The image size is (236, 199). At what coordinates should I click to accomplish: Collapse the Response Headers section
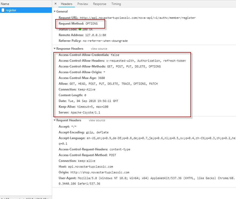pos(55,49)
